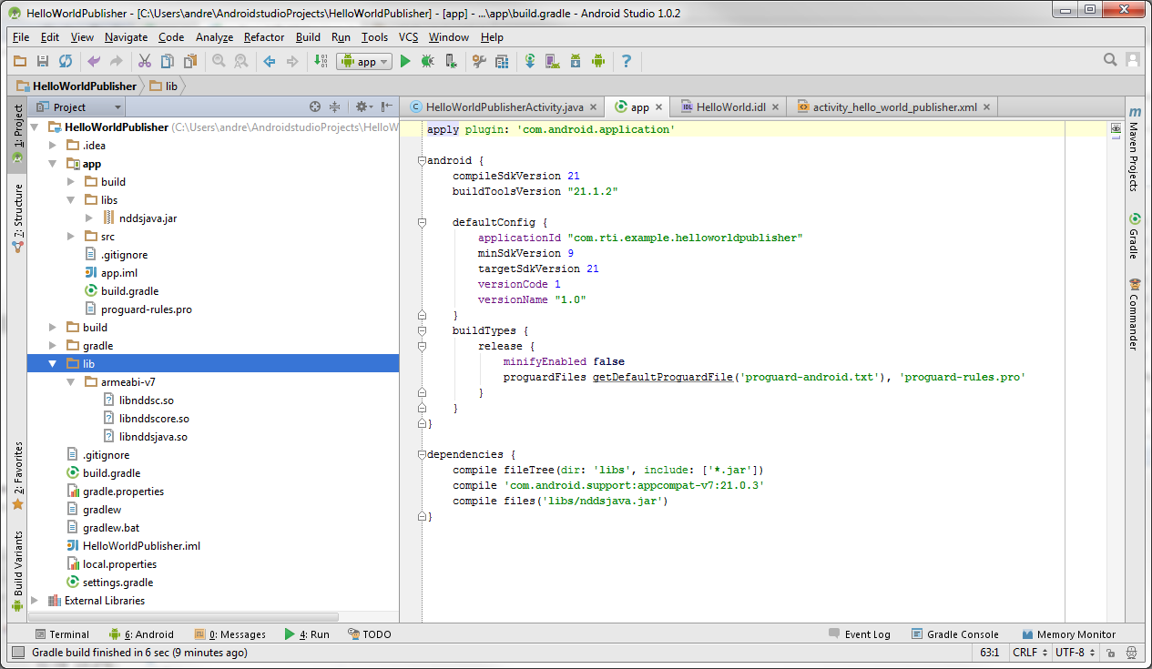
Task: Toggle the Commander side tool window
Action: point(1134,314)
